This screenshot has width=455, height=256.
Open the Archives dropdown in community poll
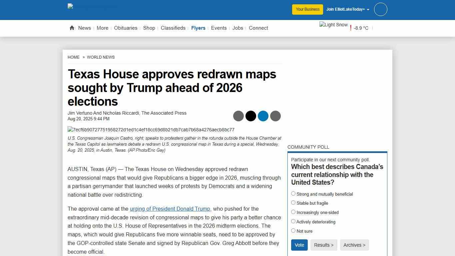[354, 245]
